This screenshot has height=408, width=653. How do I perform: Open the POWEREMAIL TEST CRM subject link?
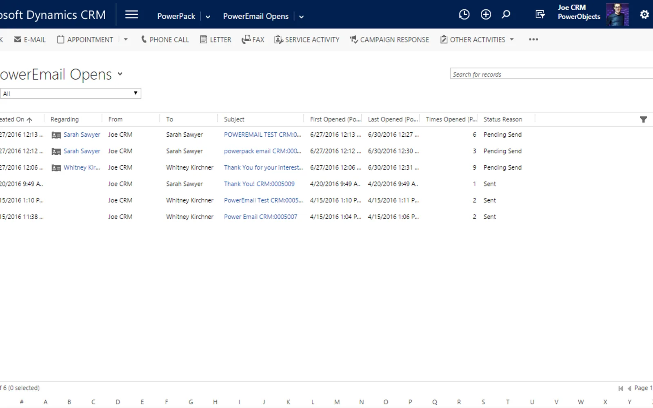(262, 135)
